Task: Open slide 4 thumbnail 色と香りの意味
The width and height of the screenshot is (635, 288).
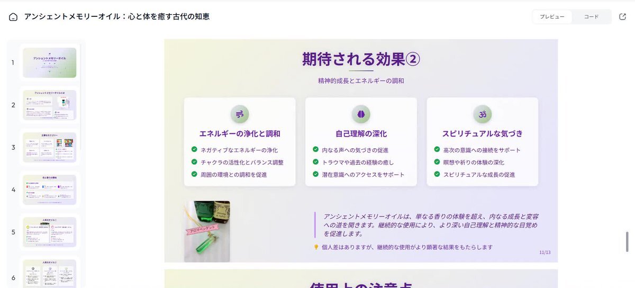Action: click(x=49, y=190)
